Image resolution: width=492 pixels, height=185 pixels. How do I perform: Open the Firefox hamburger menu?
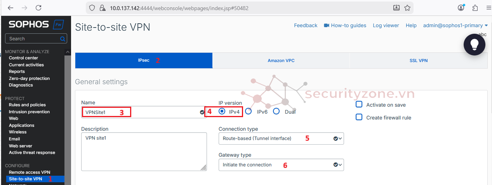(489, 8)
